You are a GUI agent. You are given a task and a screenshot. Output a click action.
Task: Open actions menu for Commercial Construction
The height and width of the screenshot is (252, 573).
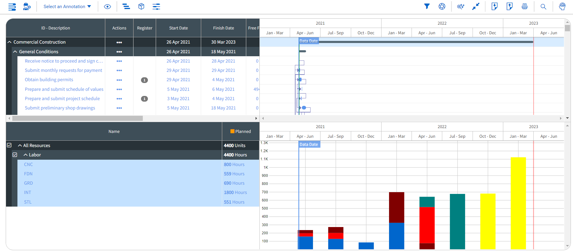[x=119, y=42]
